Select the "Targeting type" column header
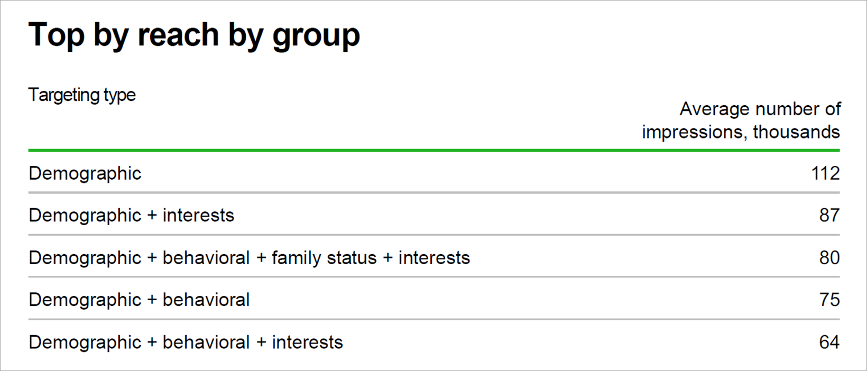The width and height of the screenshot is (867, 371). pyautogui.click(x=82, y=95)
